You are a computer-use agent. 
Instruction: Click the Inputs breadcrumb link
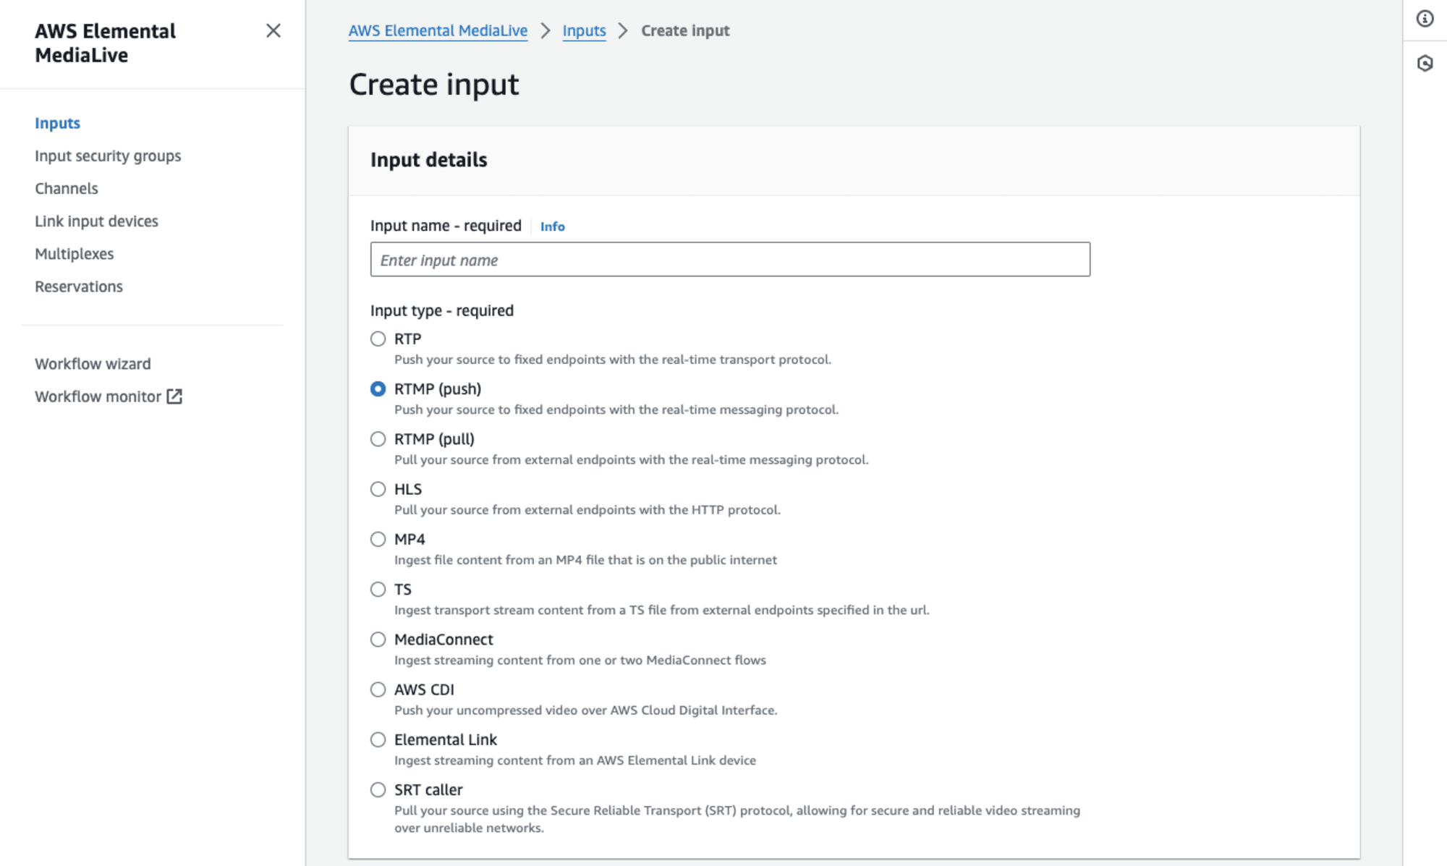[x=583, y=30]
